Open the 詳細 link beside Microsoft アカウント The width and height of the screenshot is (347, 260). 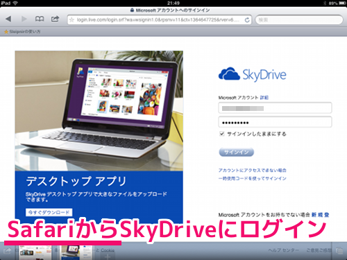(264, 98)
